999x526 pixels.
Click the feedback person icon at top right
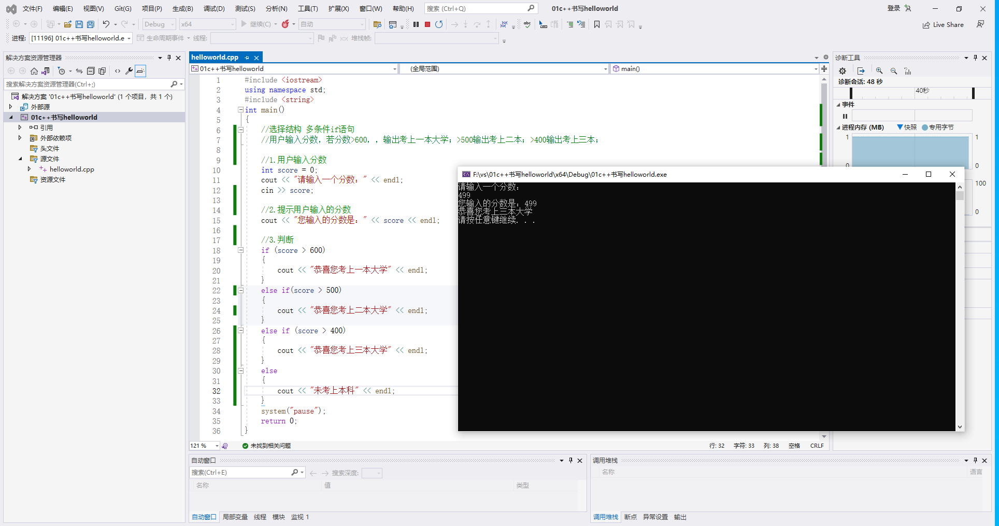click(980, 24)
